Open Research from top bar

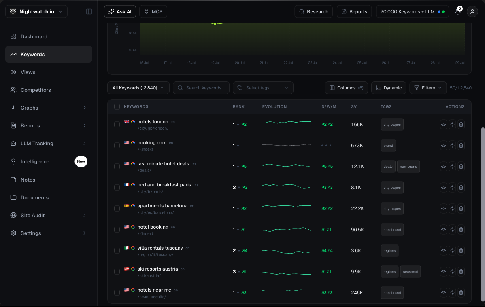[314, 11]
